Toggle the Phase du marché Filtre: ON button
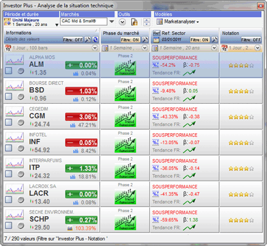267x246 pixels. [130, 39]
